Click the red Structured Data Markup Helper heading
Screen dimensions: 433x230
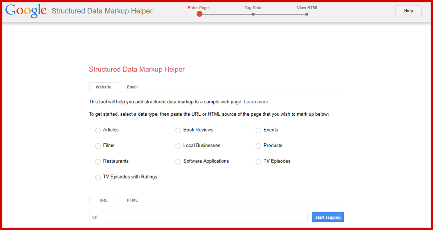[137, 69]
